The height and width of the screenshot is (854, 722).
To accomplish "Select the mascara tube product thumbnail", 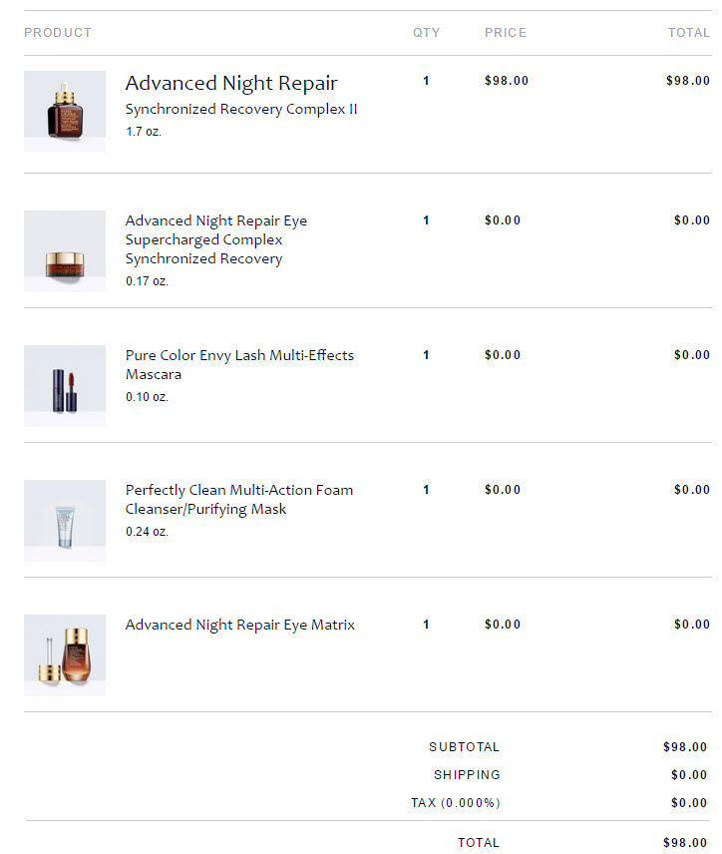I will [65, 386].
